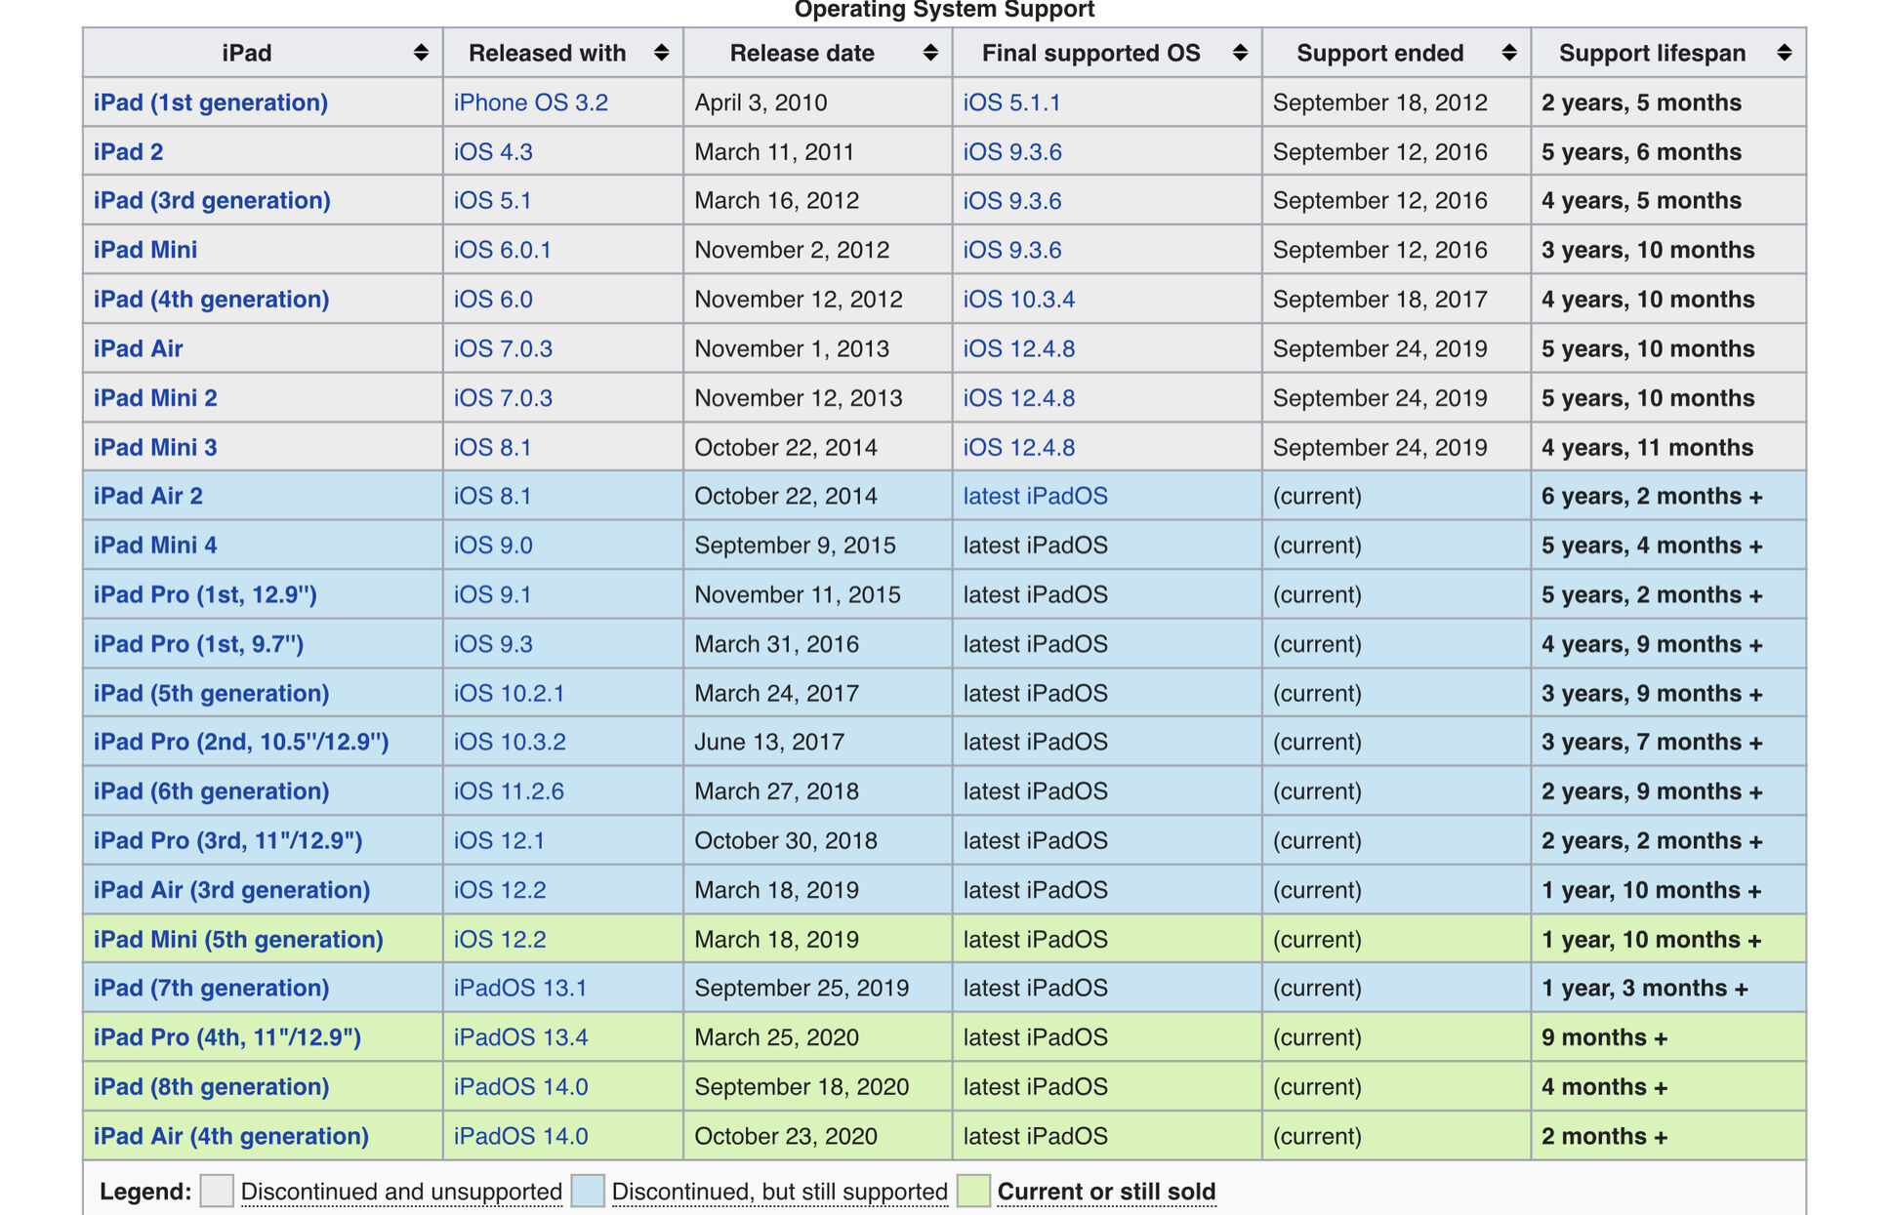Open iPad Pro (1st, 9.7") link
This screenshot has height=1215, width=1891.
tap(199, 644)
